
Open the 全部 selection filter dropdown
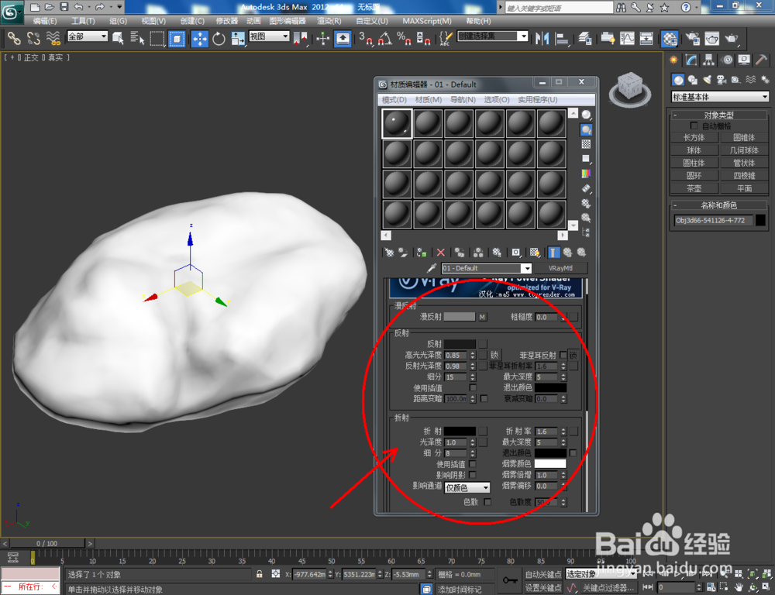(x=87, y=36)
